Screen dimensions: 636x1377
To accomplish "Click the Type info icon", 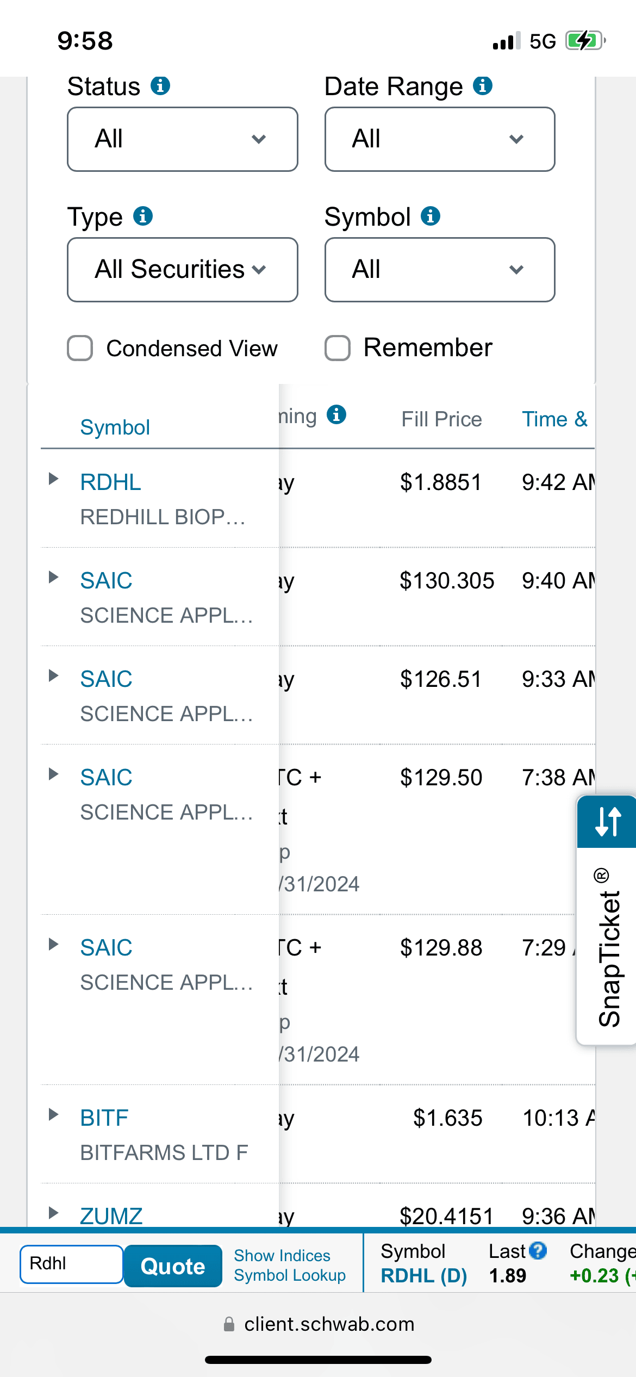I will 143,216.
